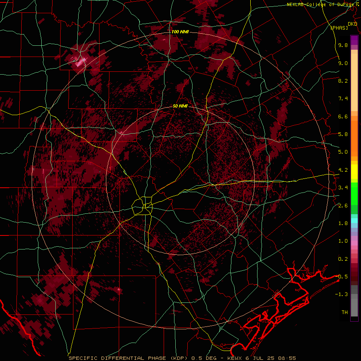
Task: Click the cyan band of the color bar
Action: point(354,220)
